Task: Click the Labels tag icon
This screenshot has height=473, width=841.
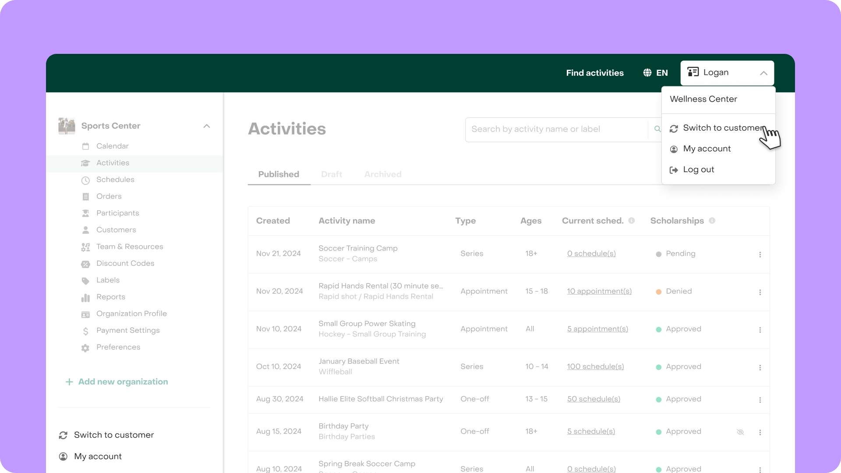Action: tap(85, 281)
